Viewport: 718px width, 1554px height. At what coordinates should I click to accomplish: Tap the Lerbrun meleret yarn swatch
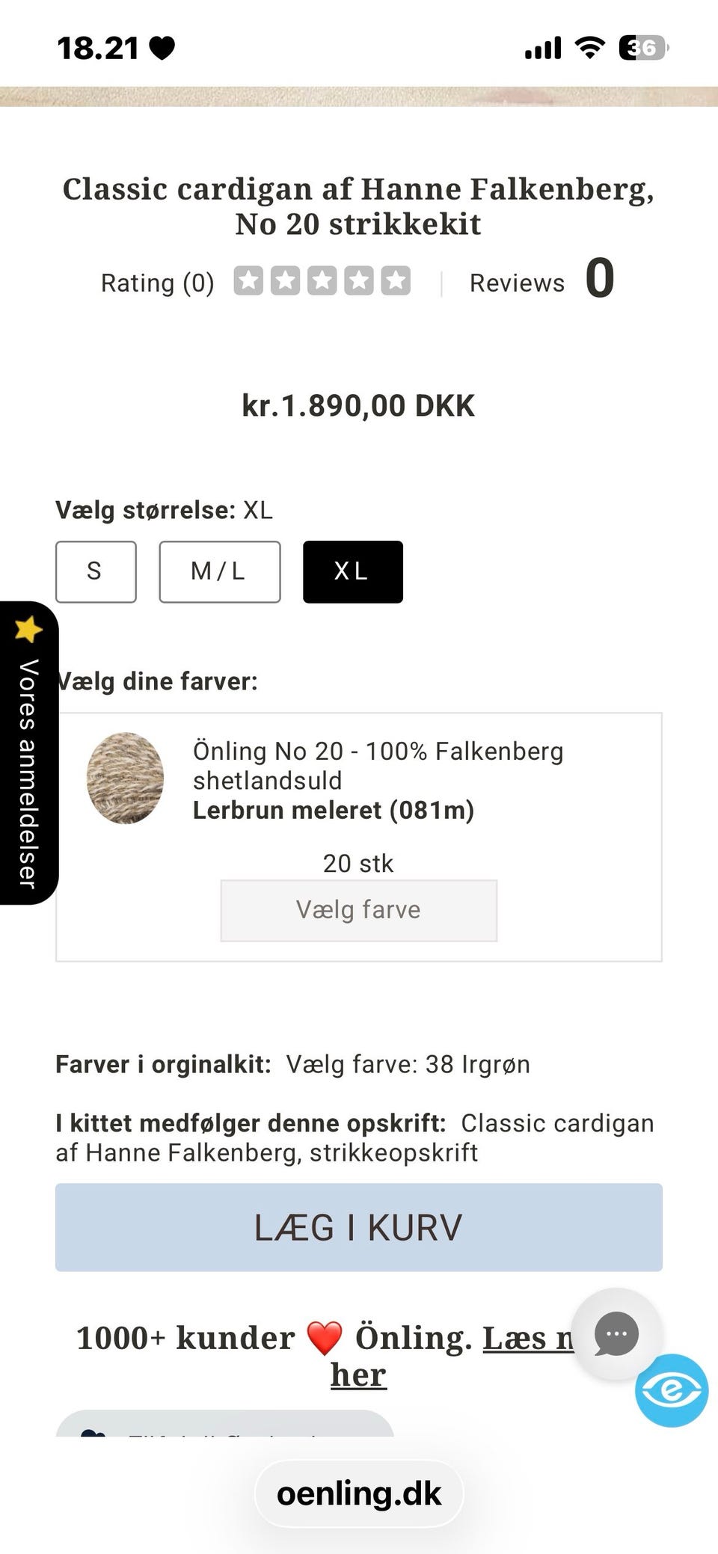[126, 778]
